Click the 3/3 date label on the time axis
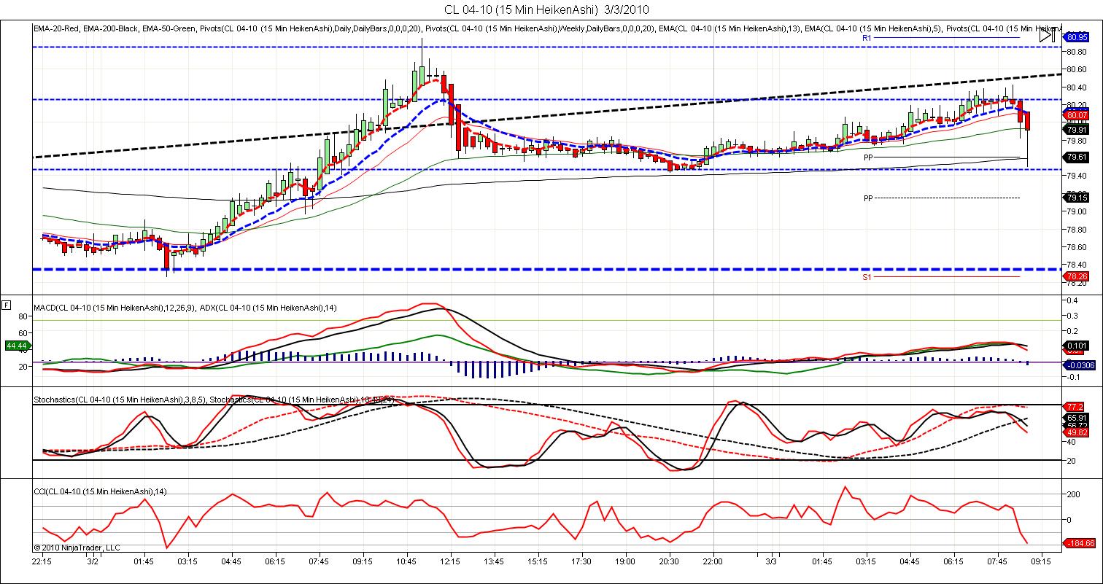 coord(771,562)
